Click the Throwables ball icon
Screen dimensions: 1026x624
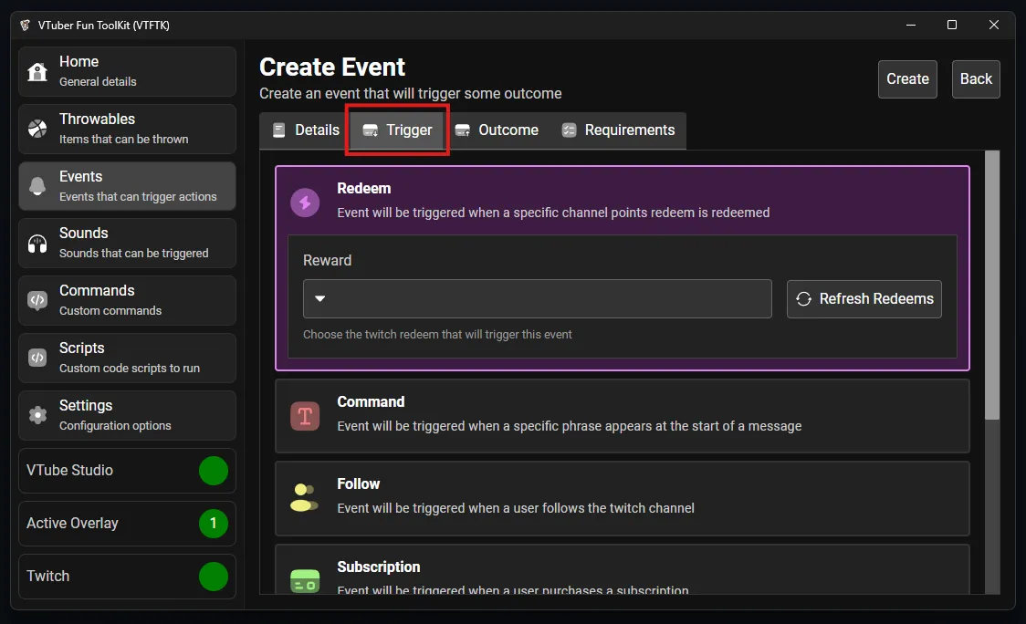click(x=37, y=129)
